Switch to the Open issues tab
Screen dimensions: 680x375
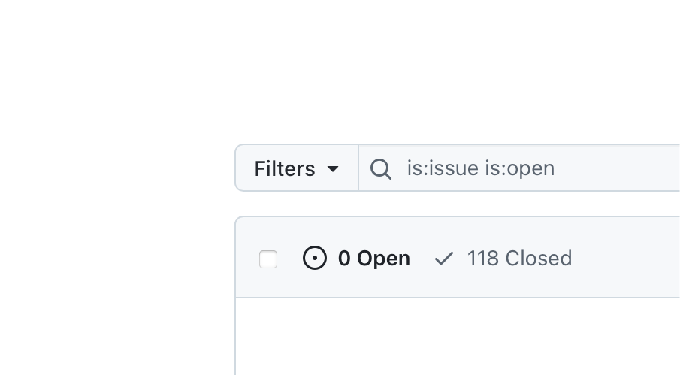pyautogui.click(x=373, y=259)
